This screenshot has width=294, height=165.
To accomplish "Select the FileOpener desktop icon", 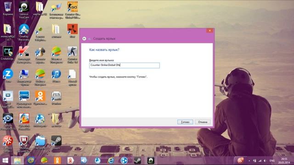I will 40,143.
